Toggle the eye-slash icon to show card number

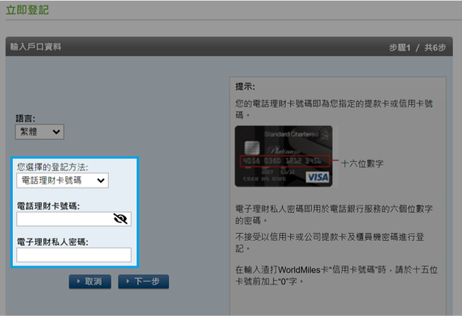coord(120,219)
